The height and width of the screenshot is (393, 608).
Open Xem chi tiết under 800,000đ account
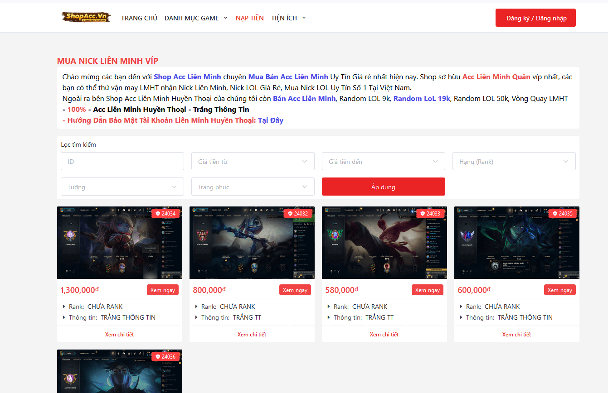coord(252,335)
